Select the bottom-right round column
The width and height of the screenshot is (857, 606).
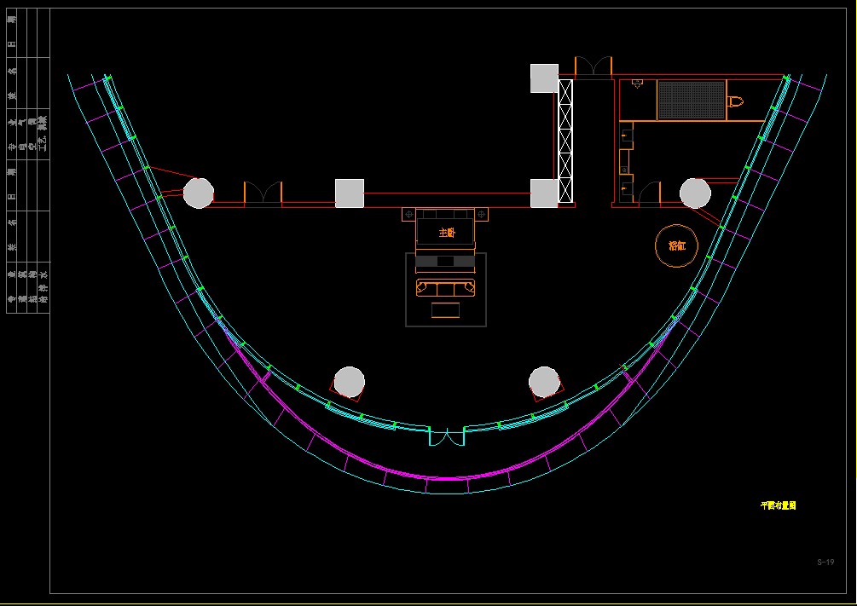543,381
